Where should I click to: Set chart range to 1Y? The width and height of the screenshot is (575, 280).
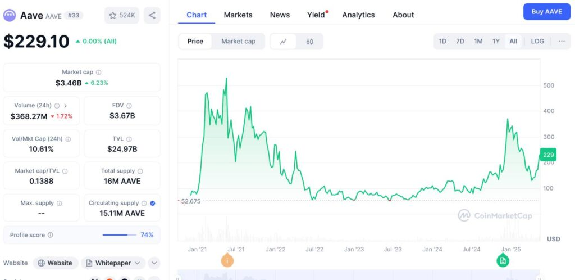(496, 42)
